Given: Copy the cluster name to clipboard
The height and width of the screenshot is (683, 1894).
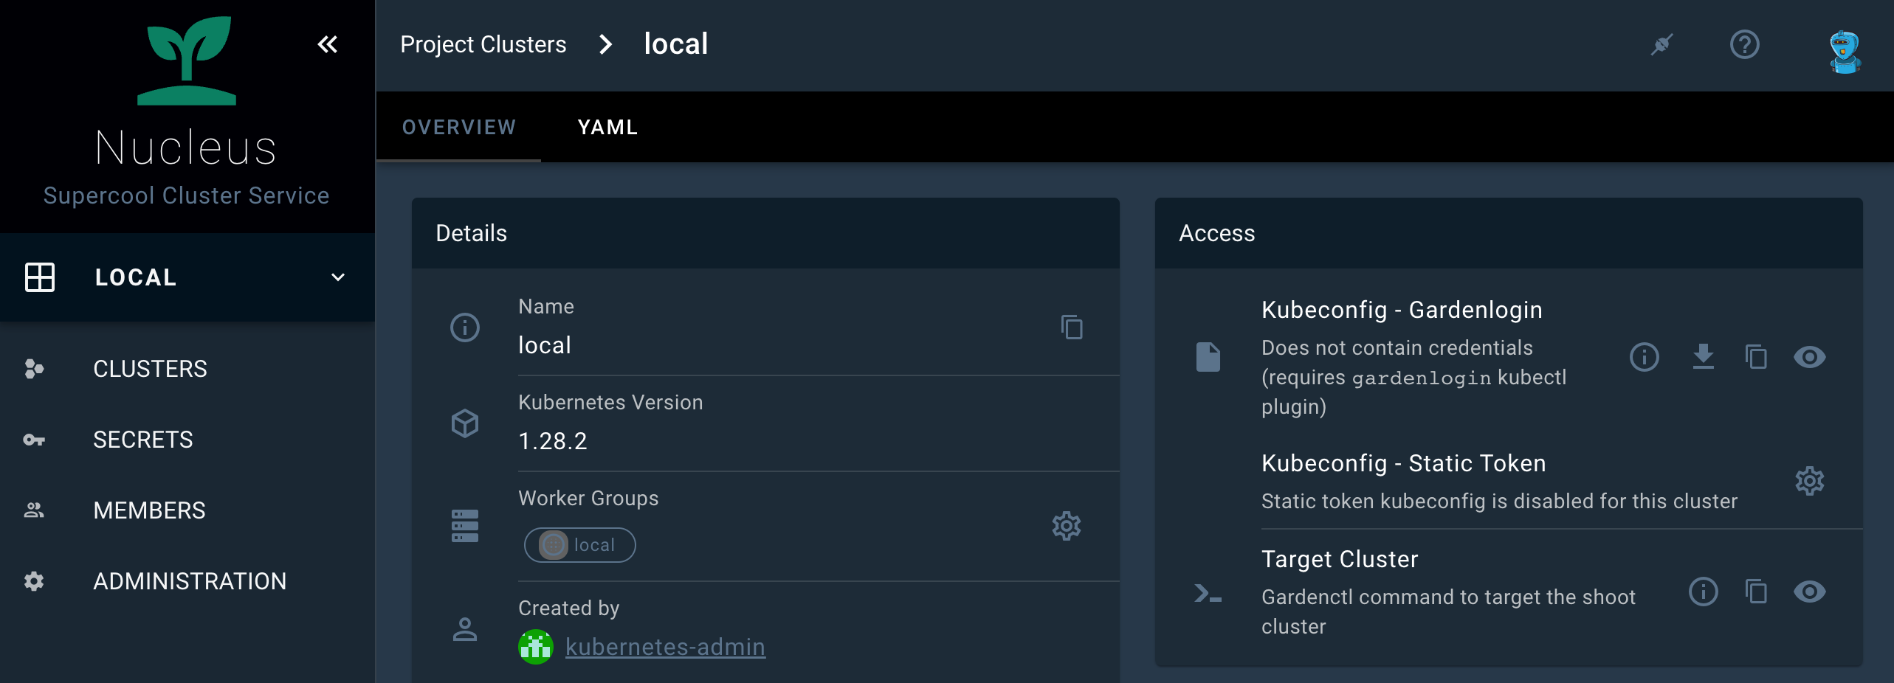Looking at the screenshot, I should pyautogui.click(x=1072, y=327).
